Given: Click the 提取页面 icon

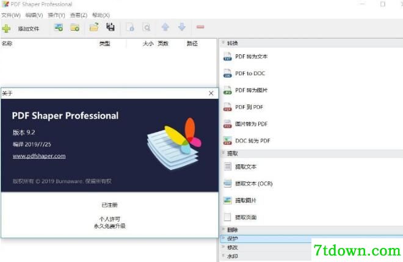Looking at the screenshot, I should pyautogui.click(x=228, y=217).
